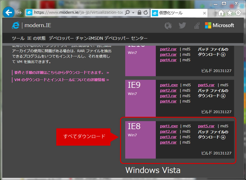Screen dimensions: 246x180
Task: Download IE9 part1.exe
Action: coord(169,85)
